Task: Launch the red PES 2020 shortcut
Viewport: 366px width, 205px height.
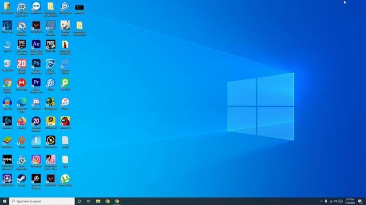Action: [x=22, y=63]
